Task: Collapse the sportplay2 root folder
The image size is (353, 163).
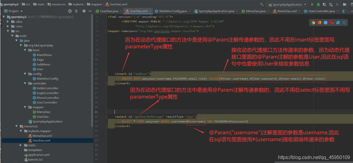Action: coord(4,17)
